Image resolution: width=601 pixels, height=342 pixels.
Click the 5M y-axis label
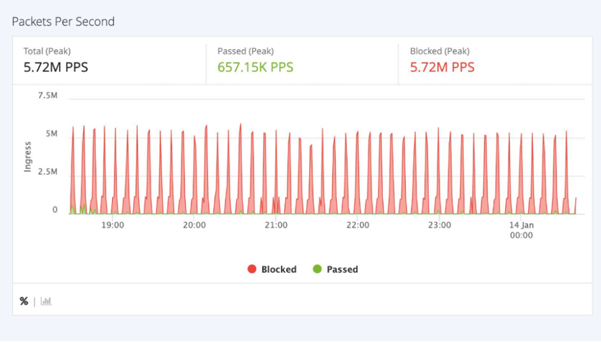[51, 134]
